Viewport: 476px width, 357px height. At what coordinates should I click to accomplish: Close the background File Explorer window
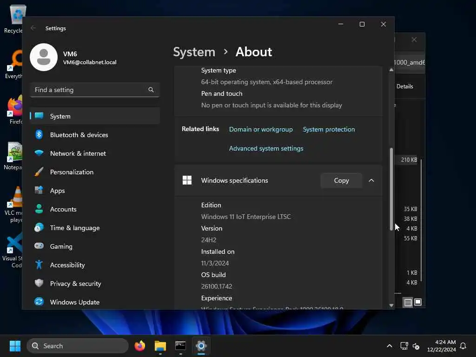point(414,40)
